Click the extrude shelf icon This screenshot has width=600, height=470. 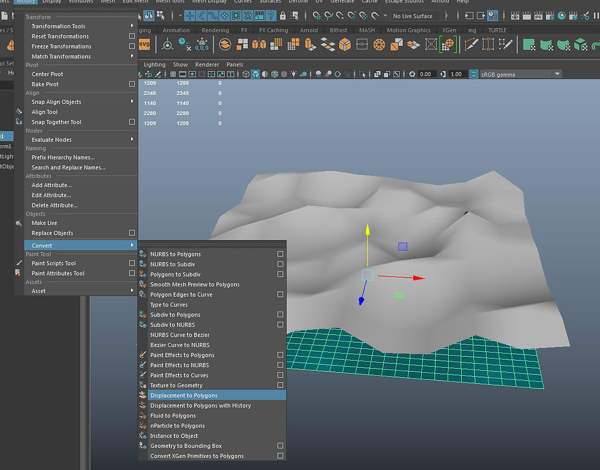click(310, 44)
